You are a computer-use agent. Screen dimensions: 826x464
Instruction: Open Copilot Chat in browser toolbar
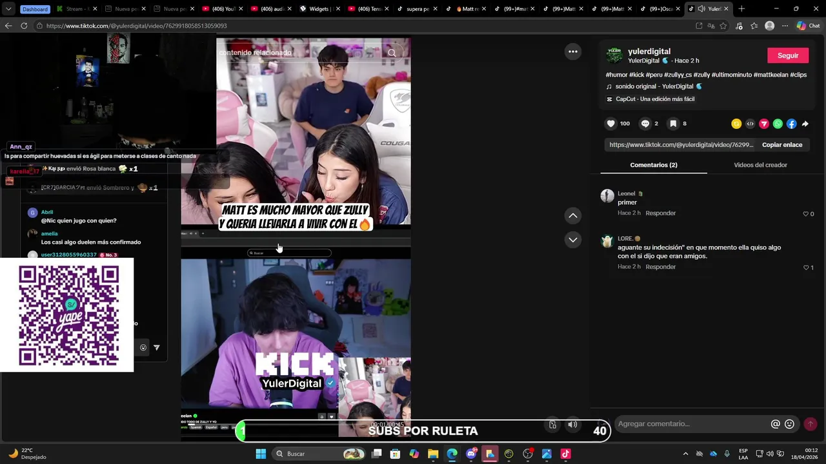pos(809,26)
